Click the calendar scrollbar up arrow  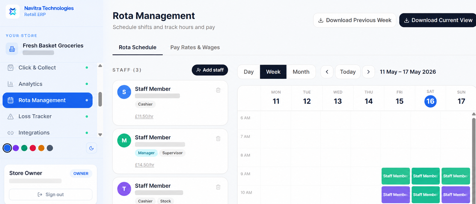(x=474, y=114)
